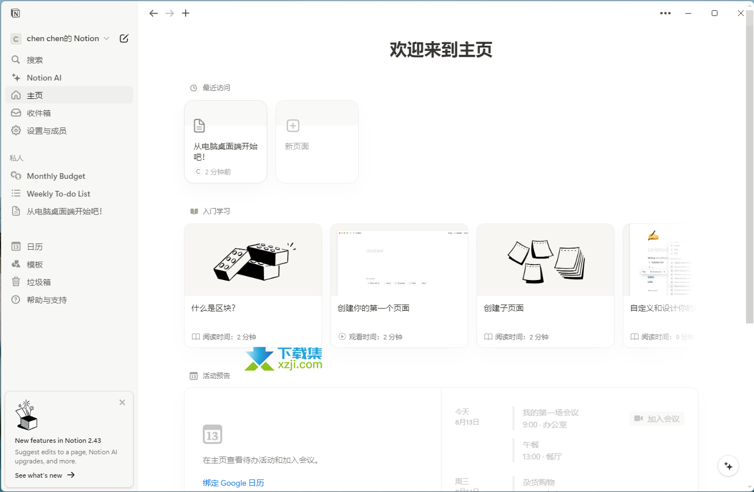Click the 私人 section header
This screenshot has width=754, height=492.
pos(17,158)
